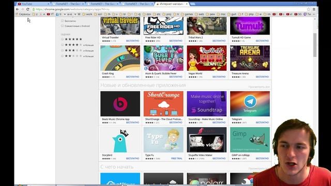Open the YT bookmark in bookmarks bar
This screenshot has width=331, height=186.
[x=50, y=14]
